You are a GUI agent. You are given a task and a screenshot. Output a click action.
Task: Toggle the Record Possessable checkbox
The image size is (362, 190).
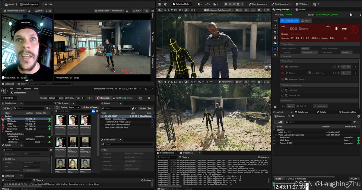click(342, 48)
